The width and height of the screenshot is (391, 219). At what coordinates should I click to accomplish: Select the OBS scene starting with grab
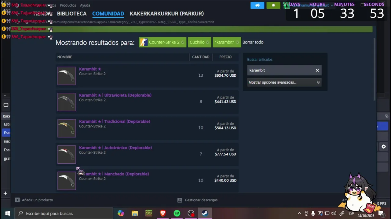tap(7, 158)
